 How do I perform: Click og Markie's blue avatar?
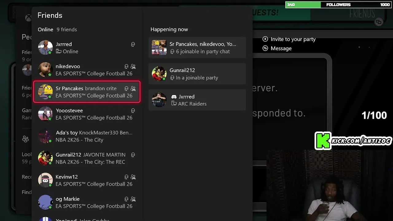(x=45, y=202)
